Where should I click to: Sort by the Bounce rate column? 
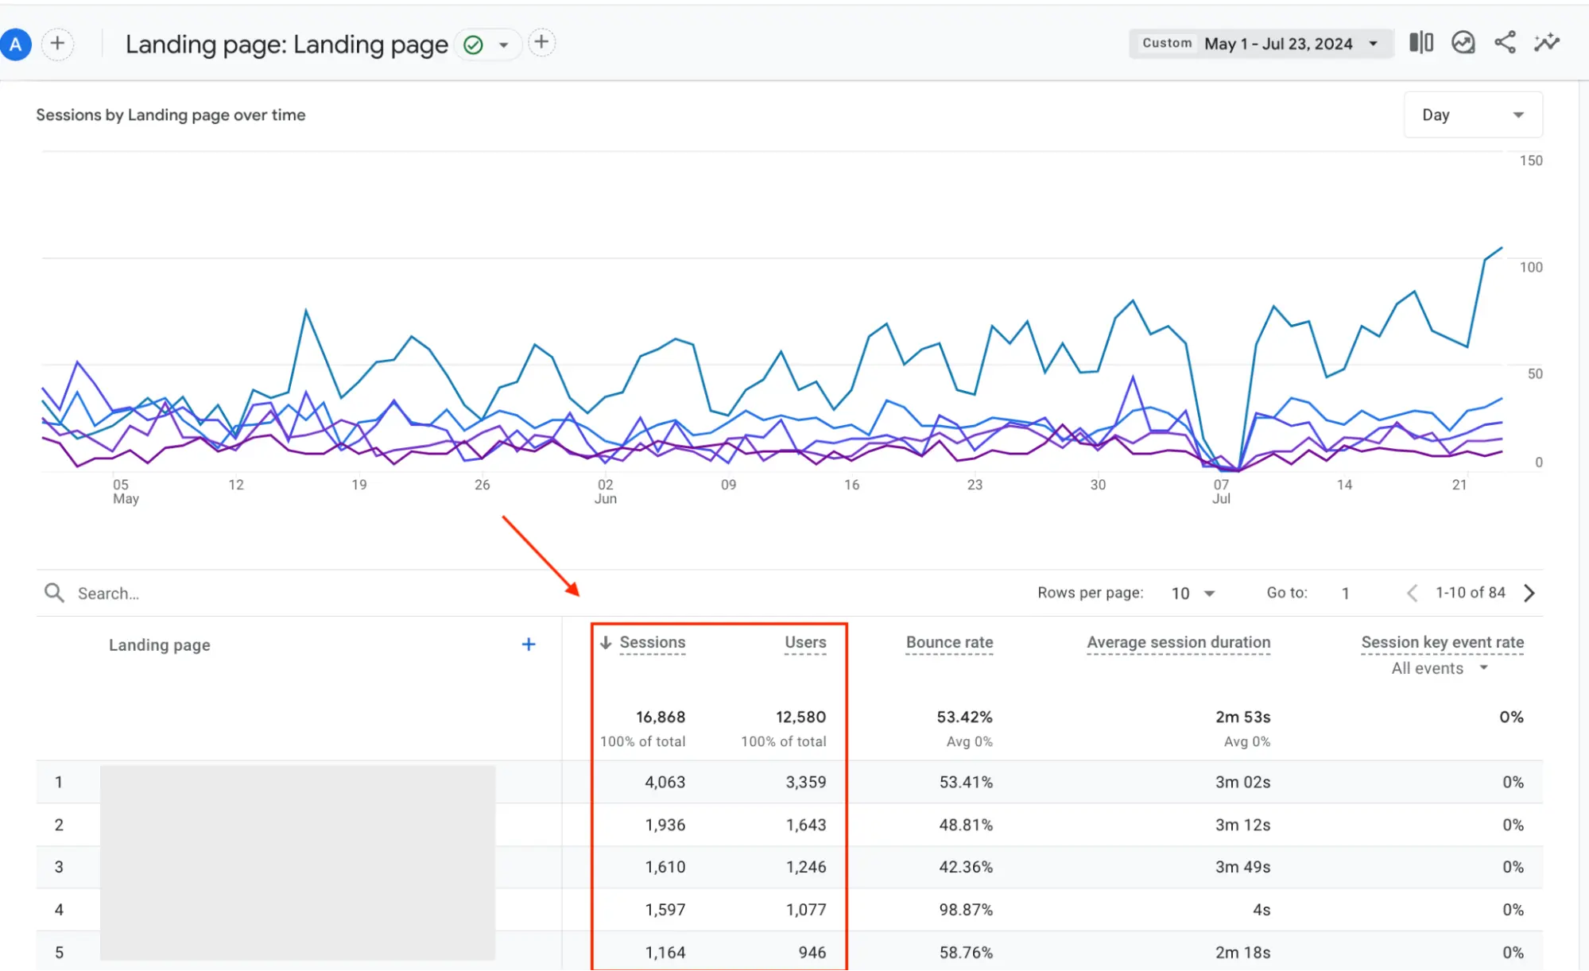click(x=949, y=642)
